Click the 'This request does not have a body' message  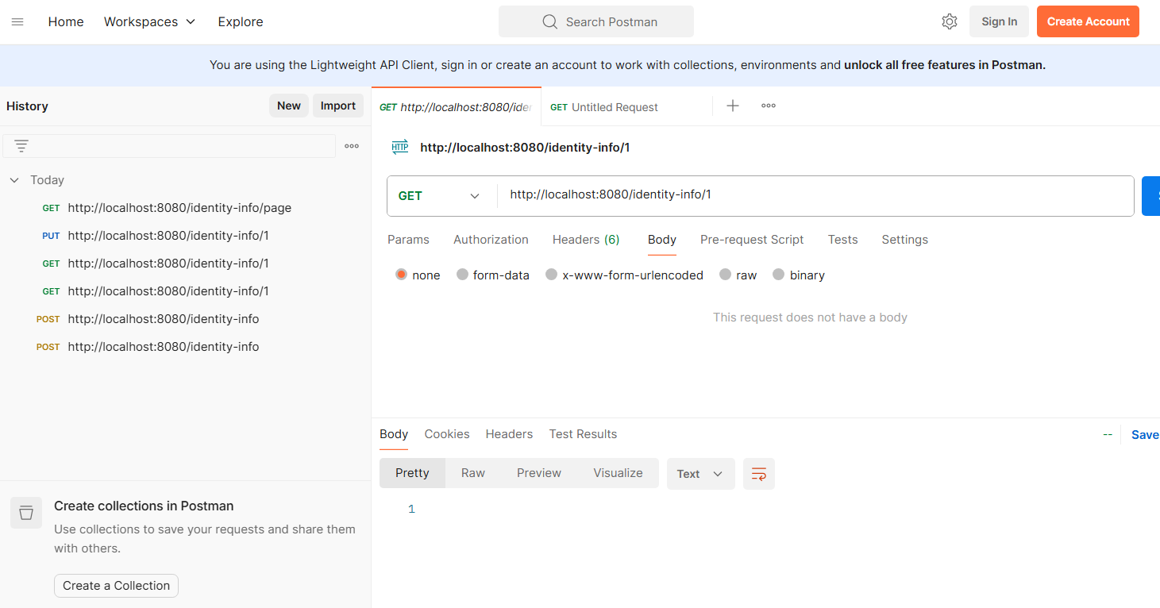(810, 317)
